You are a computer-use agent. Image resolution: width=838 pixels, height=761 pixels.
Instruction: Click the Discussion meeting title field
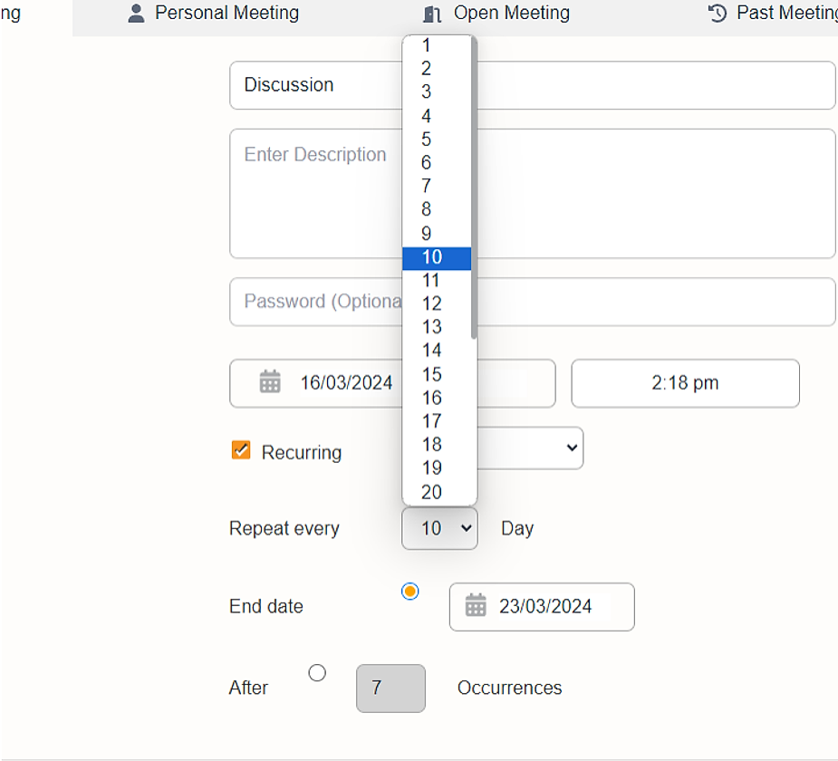click(x=533, y=85)
